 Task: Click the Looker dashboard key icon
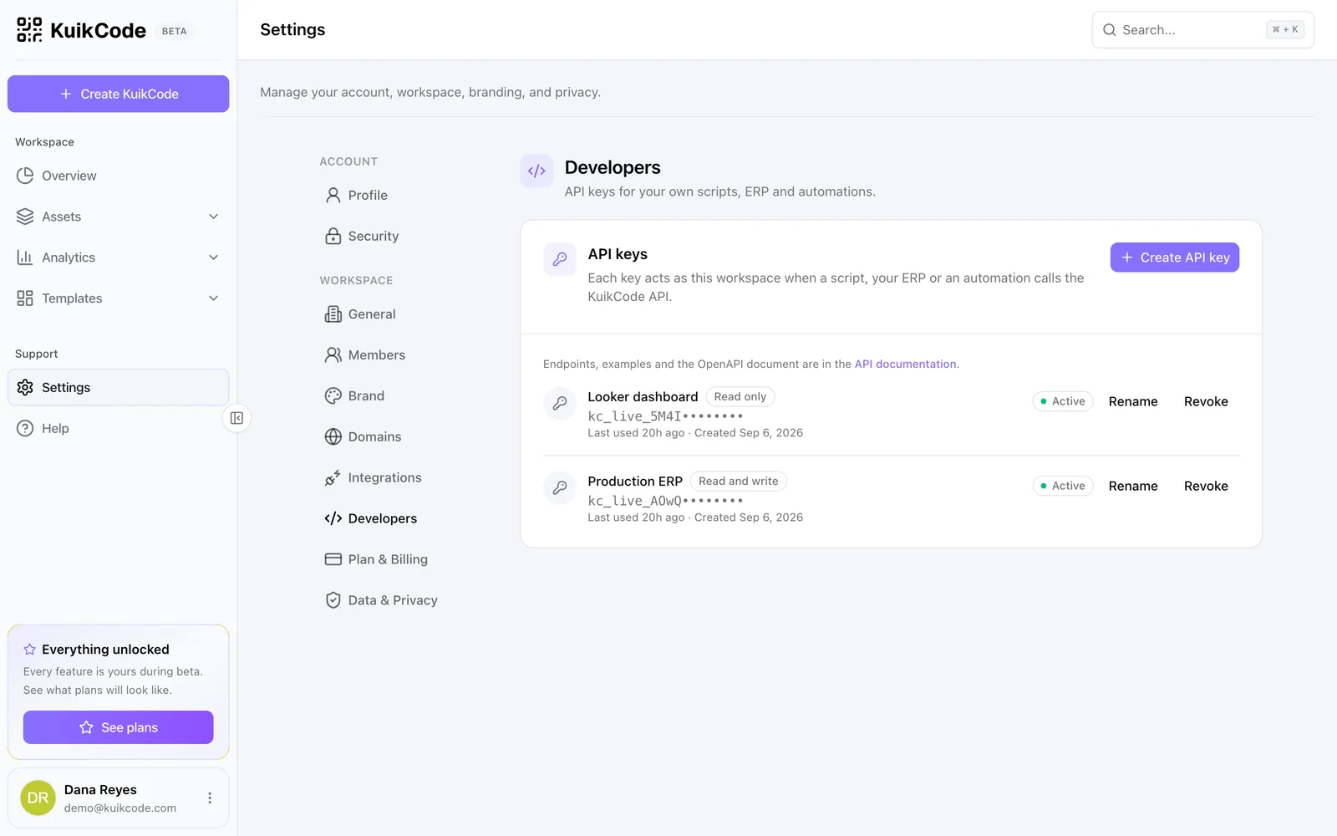(560, 403)
